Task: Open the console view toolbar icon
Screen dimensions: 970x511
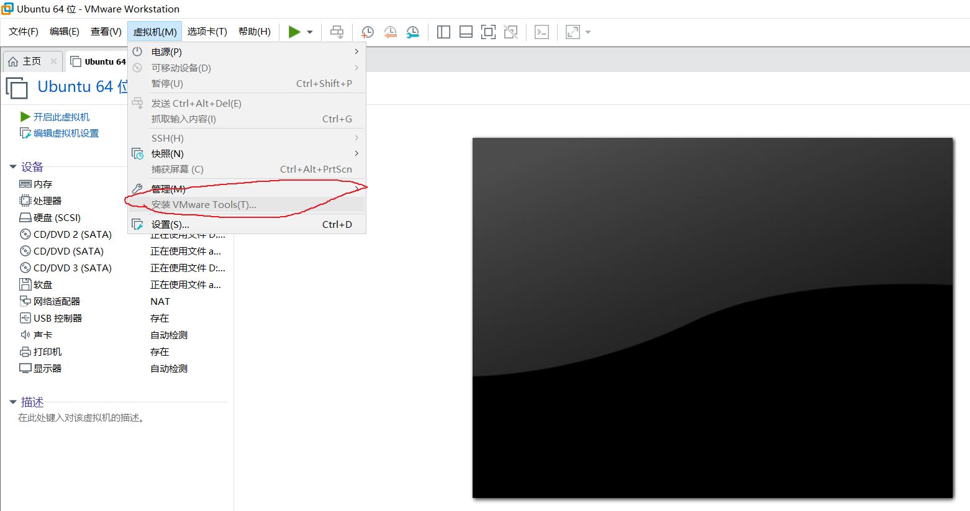Action: (542, 32)
